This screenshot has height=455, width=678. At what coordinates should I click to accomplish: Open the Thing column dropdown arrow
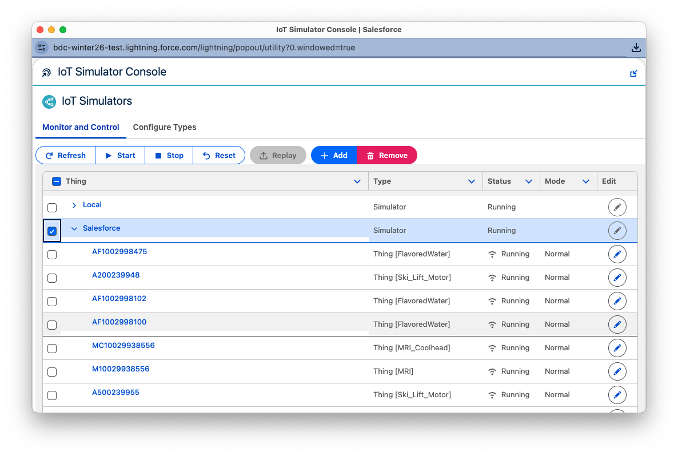click(357, 181)
